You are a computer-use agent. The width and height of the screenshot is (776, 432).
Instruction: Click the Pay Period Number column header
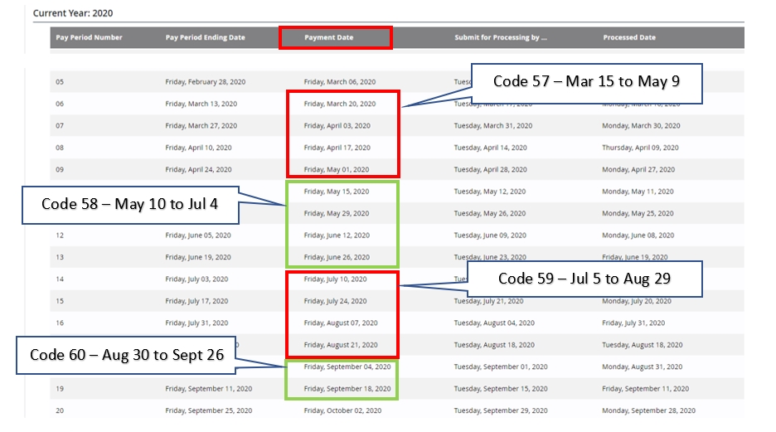click(x=89, y=37)
